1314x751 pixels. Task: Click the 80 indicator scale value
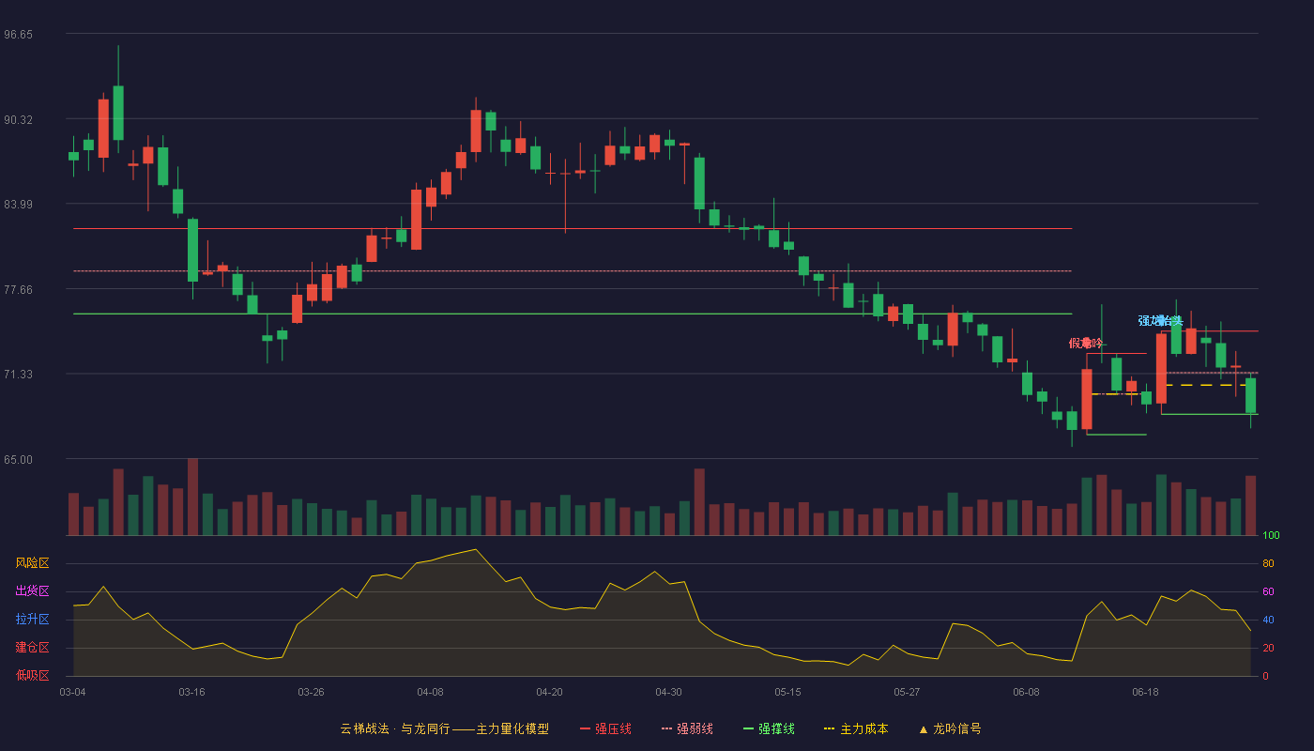pos(1268,563)
